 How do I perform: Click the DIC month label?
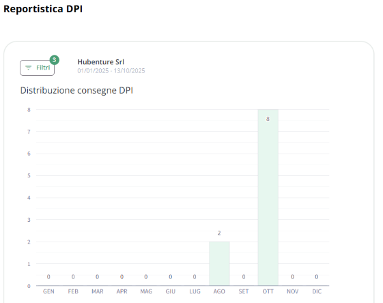317,291
